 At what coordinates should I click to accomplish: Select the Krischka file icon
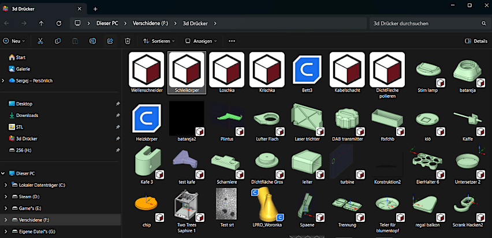267,70
